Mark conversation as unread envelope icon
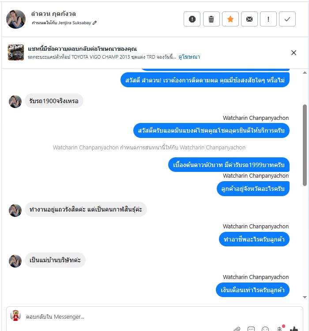The image size is (309, 331). tap(249, 19)
